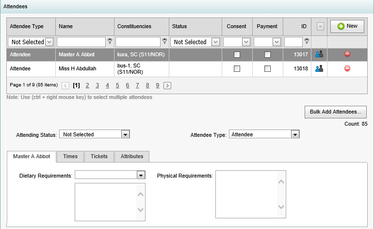The width and height of the screenshot is (374, 229).
Task: Switch to the Times tab
Action: pos(70,156)
